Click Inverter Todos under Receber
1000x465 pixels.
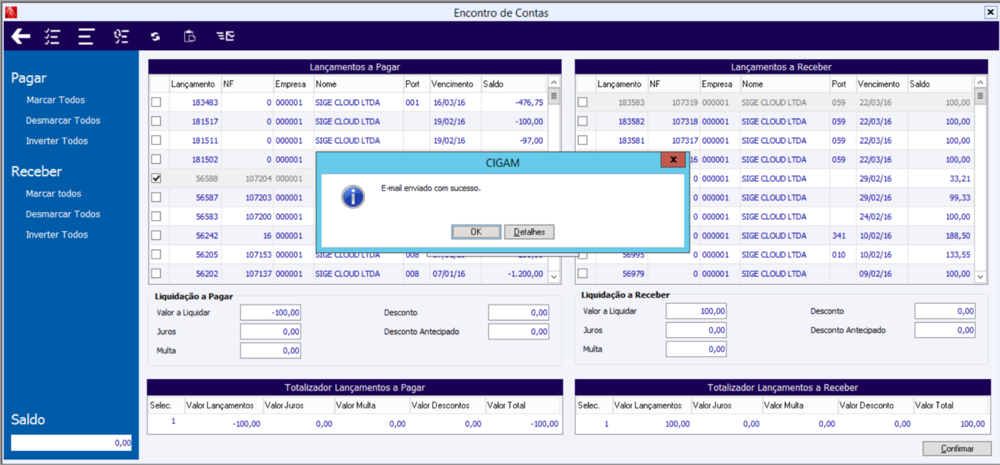pos(56,235)
